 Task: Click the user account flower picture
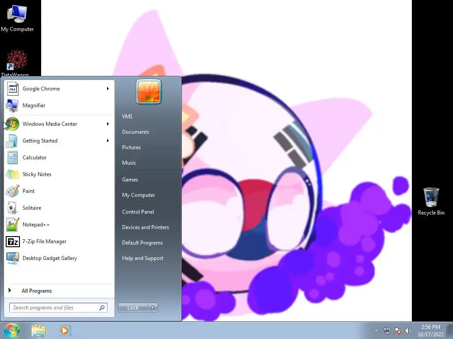pyautogui.click(x=149, y=91)
